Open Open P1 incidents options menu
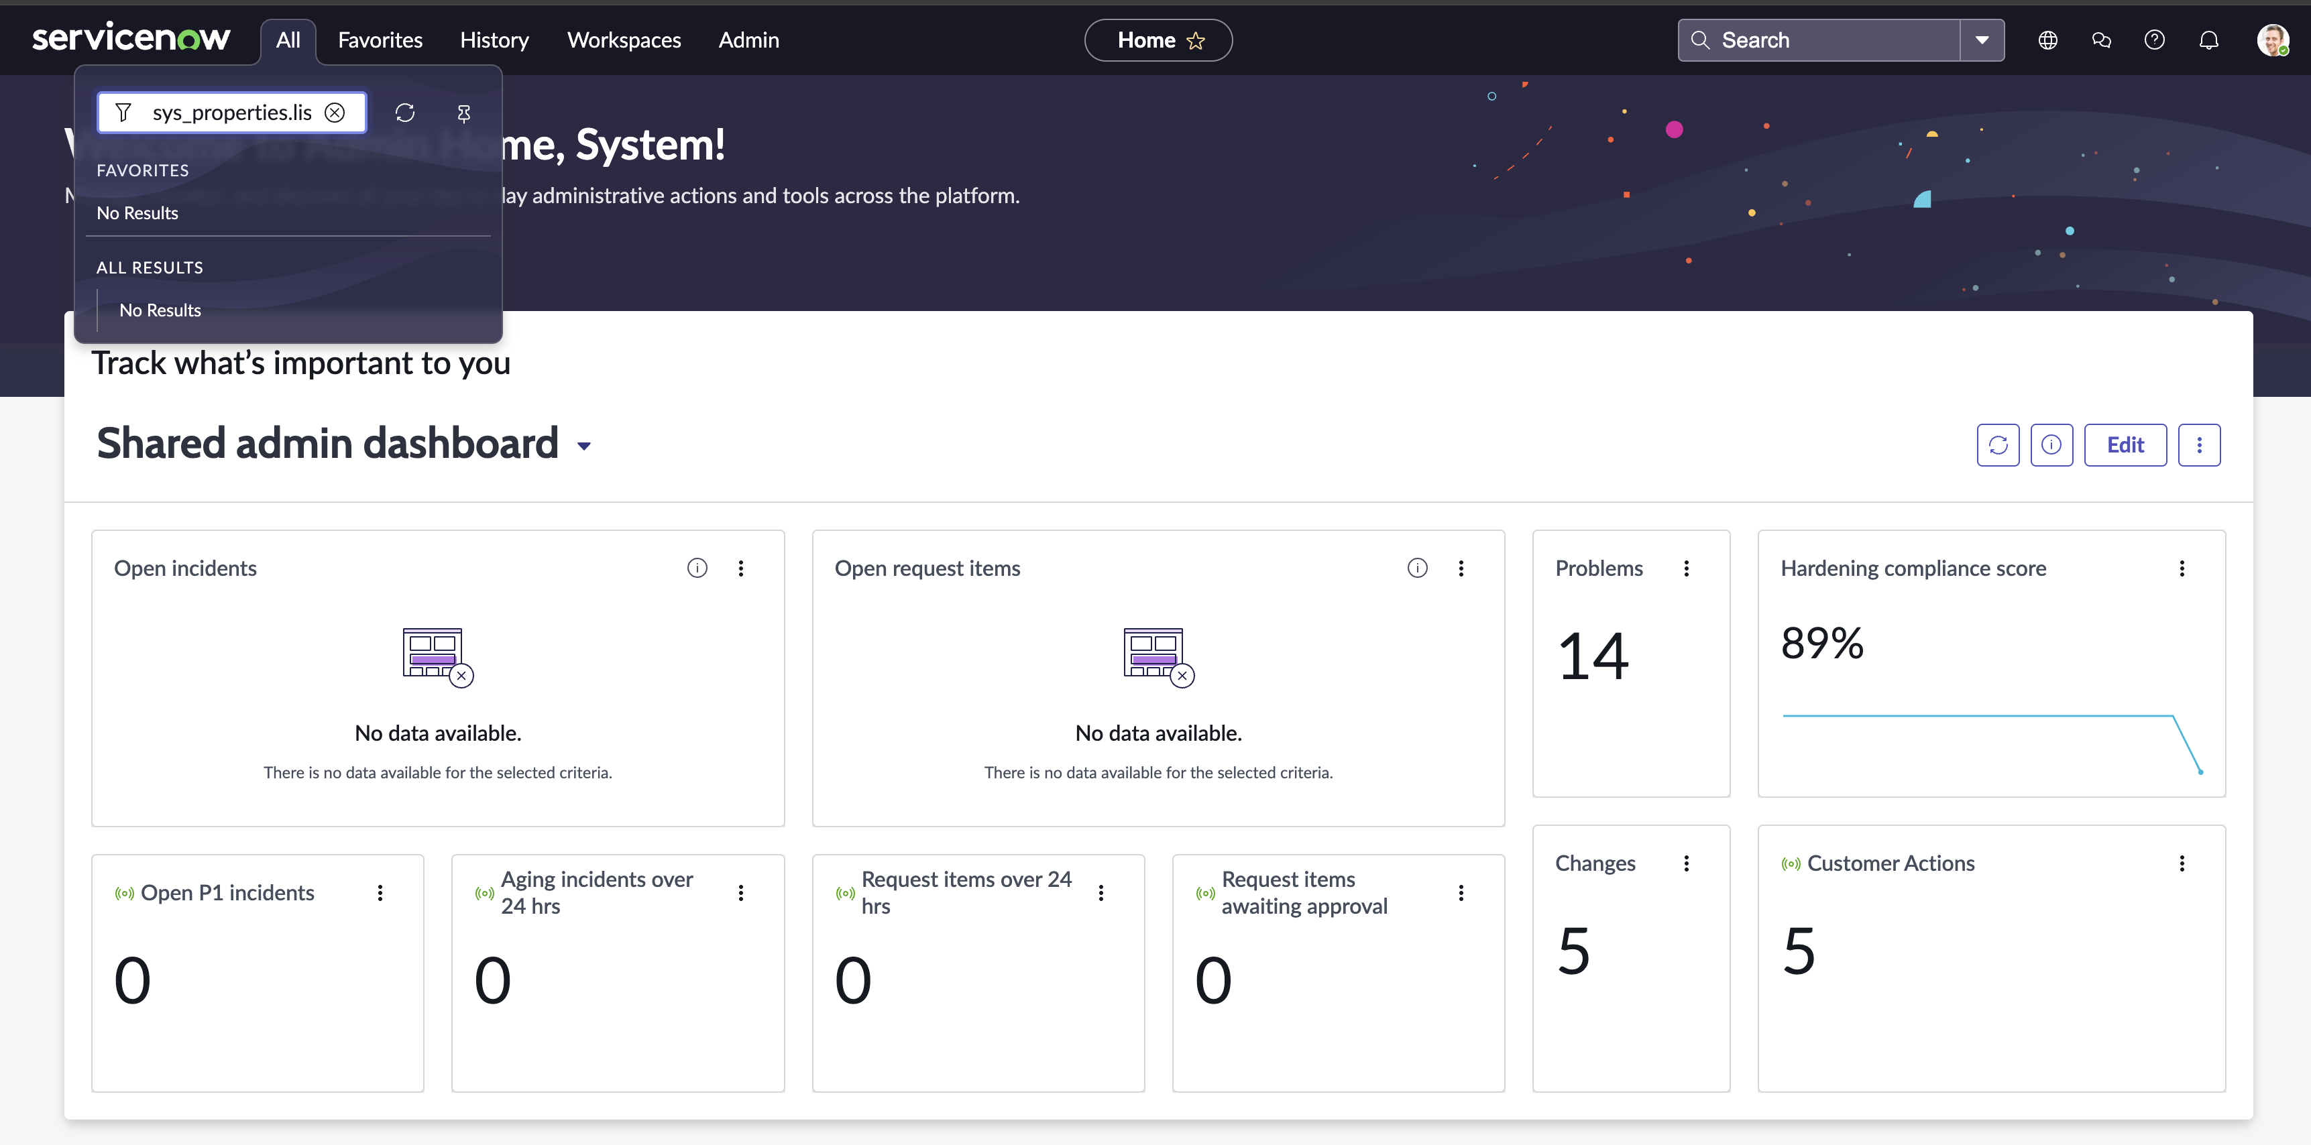 pyautogui.click(x=380, y=892)
